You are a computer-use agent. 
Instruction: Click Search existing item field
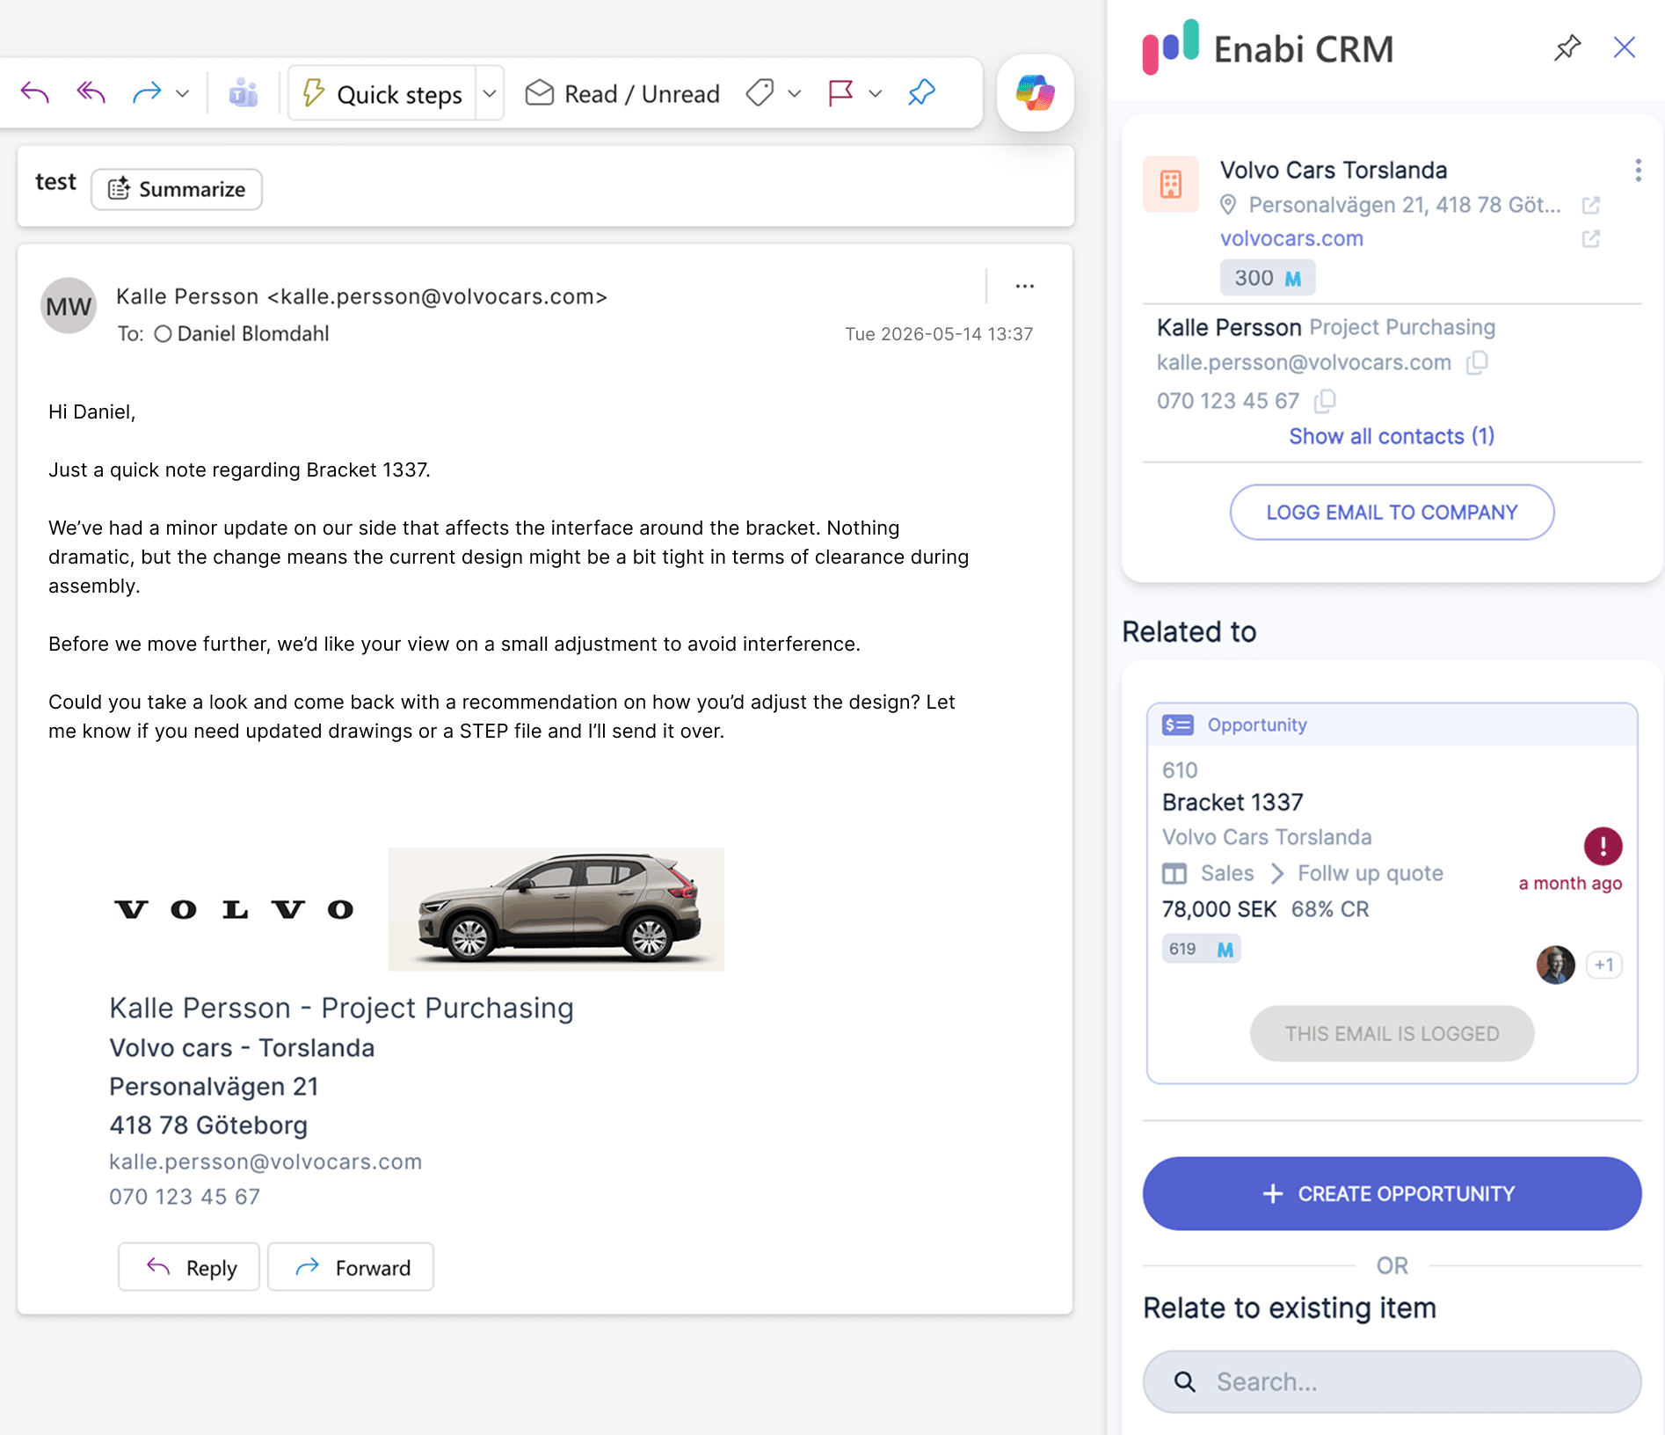pyautogui.click(x=1392, y=1381)
